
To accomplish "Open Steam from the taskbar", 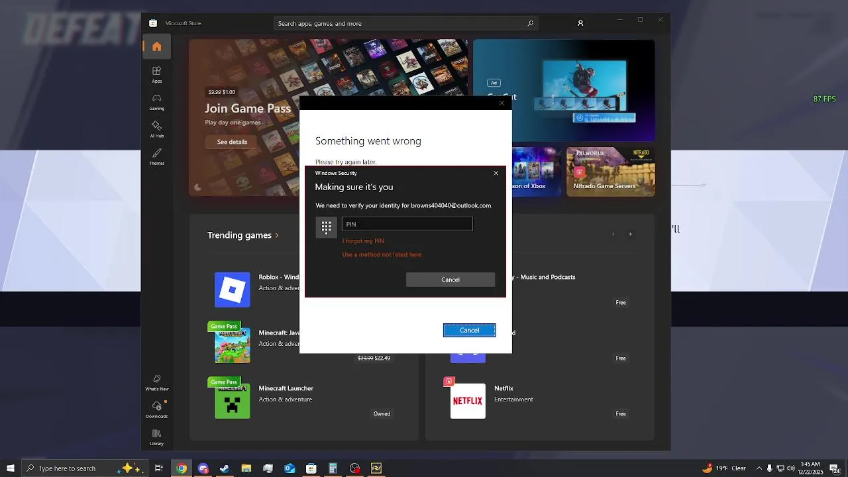I will point(225,468).
